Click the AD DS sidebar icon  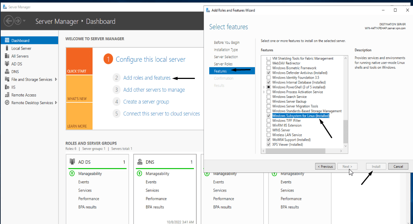click(x=7, y=64)
